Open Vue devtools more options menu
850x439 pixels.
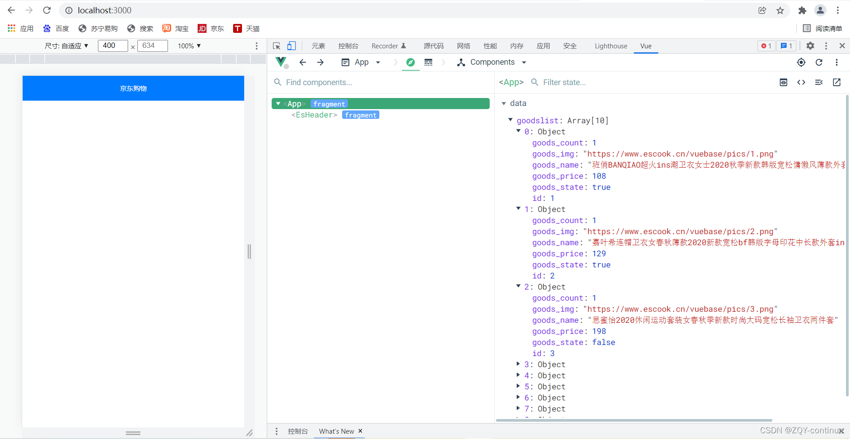[837, 63]
